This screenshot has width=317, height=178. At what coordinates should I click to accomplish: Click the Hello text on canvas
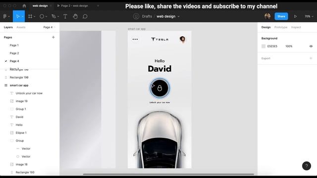(159, 61)
